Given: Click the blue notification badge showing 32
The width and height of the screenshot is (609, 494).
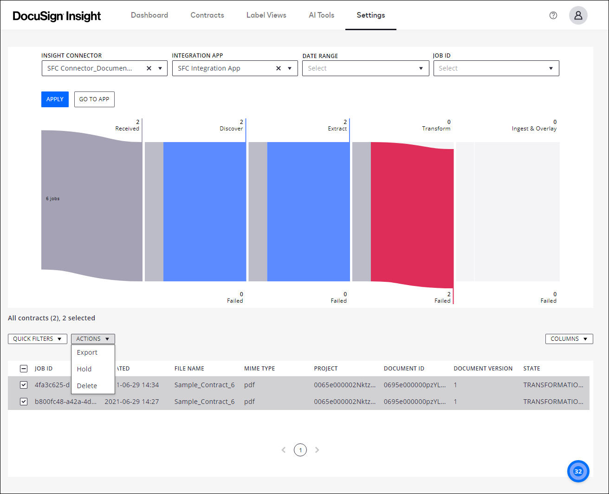Looking at the screenshot, I should coord(578,471).
